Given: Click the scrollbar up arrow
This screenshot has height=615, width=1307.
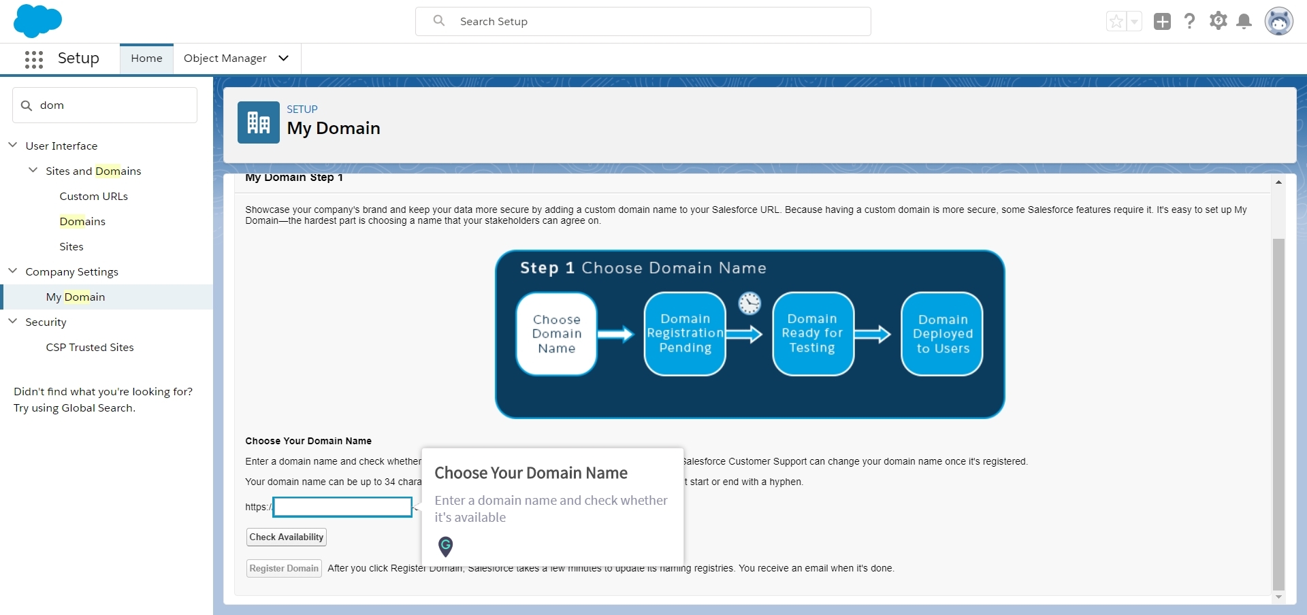Looking at the screenshot, I should (x=1278, y=182).
